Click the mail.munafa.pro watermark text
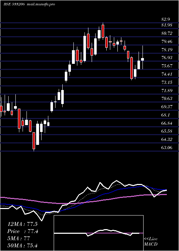179x251 pixels. 40,4
